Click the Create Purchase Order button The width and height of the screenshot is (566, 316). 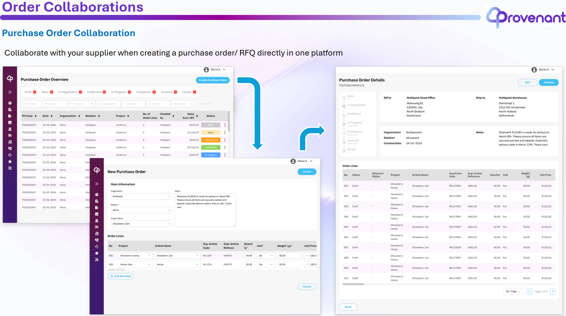[213, 80]
